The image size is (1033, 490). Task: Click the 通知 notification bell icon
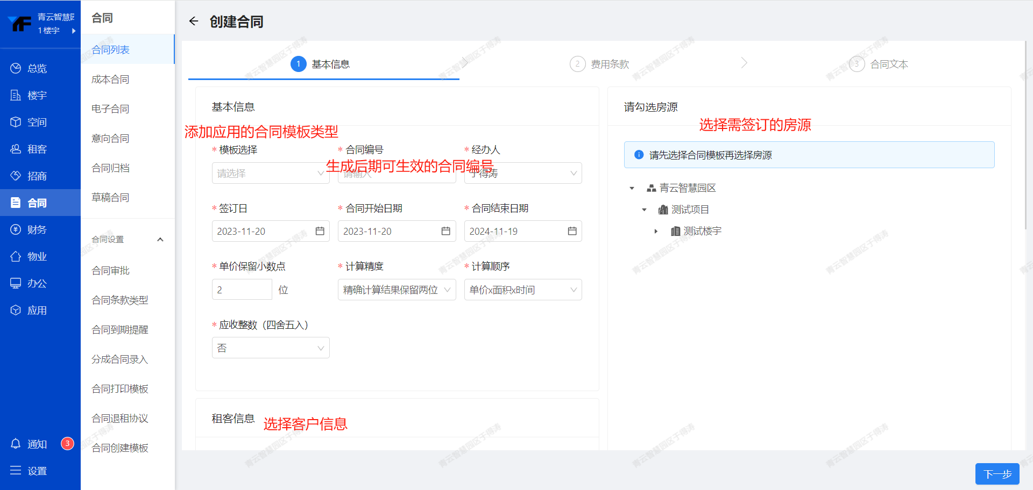[x=16, y=444]
